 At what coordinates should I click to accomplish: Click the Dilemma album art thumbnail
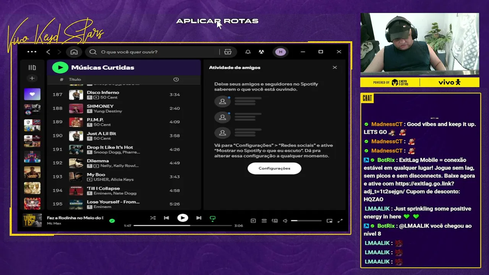pos(76,163)
